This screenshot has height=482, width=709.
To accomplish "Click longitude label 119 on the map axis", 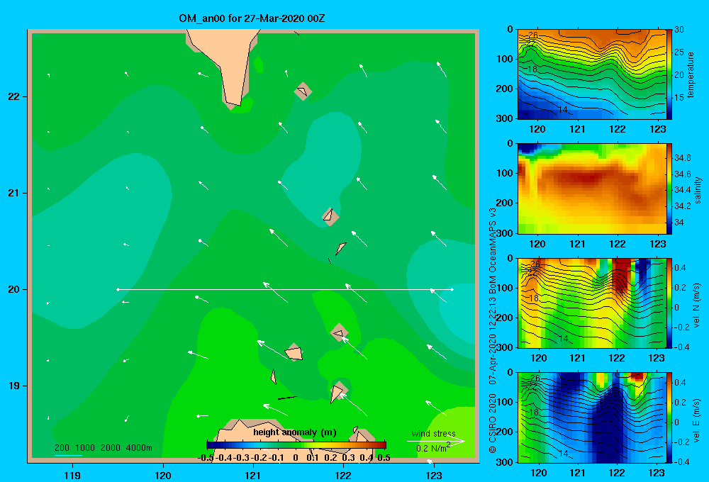I will (x=72, y=475).
